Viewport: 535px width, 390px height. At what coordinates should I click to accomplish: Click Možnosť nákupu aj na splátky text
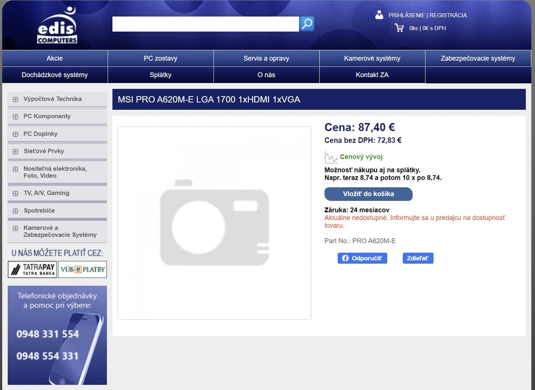(x=372, y=170)
